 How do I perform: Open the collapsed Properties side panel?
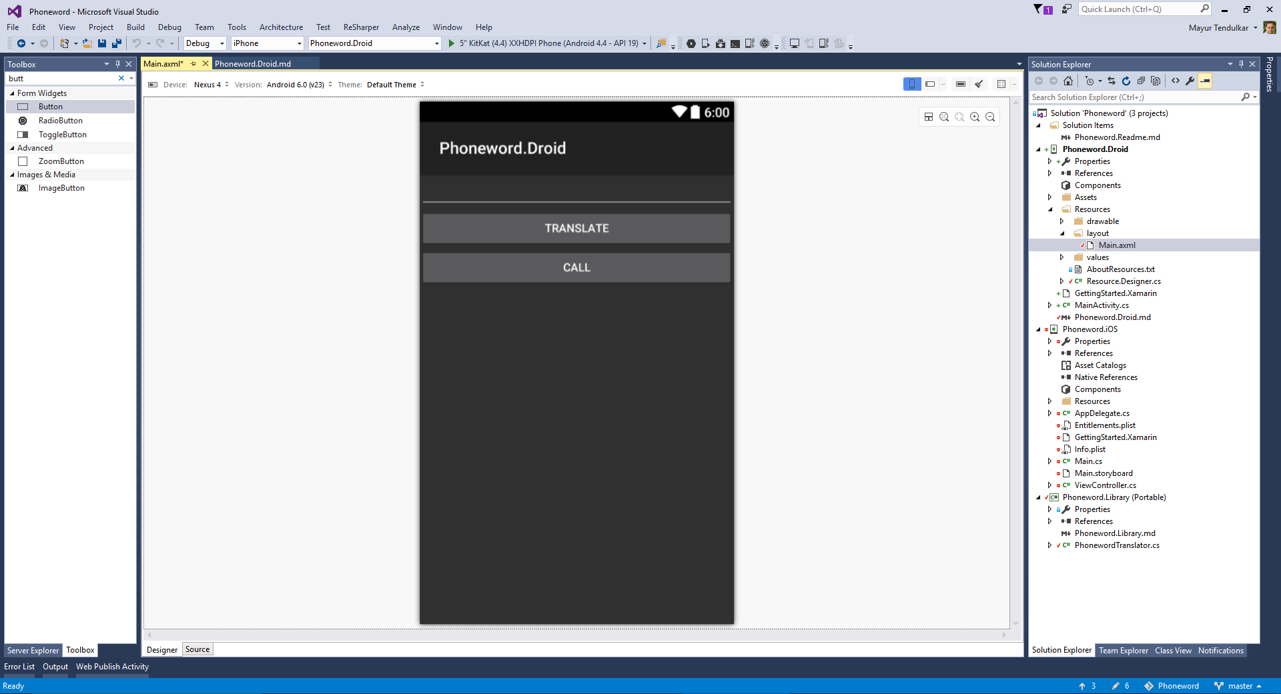(x=1270, y=75)
